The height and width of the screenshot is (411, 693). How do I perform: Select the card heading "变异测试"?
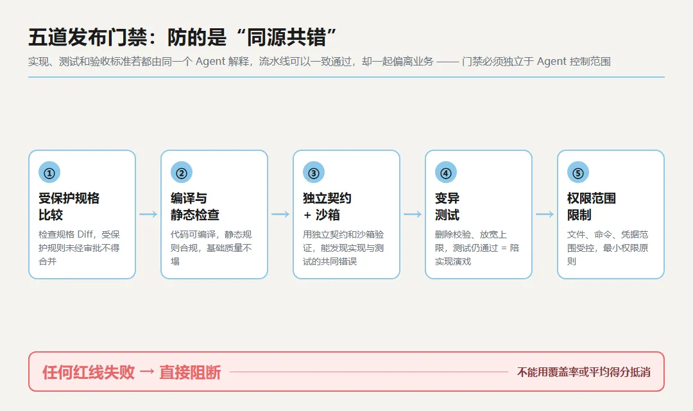point(447,207)
